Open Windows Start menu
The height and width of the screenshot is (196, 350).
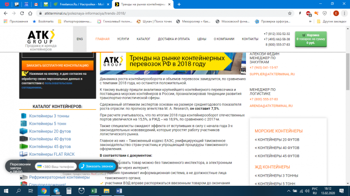click(x=6, y=191)
